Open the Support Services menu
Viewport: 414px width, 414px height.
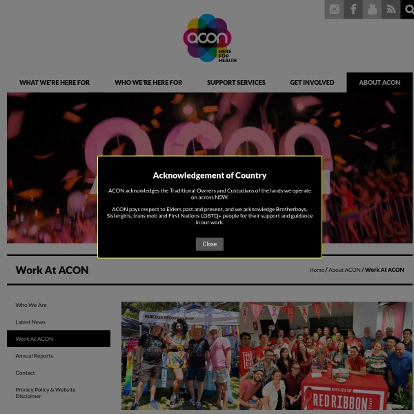[x=236, y=83]
